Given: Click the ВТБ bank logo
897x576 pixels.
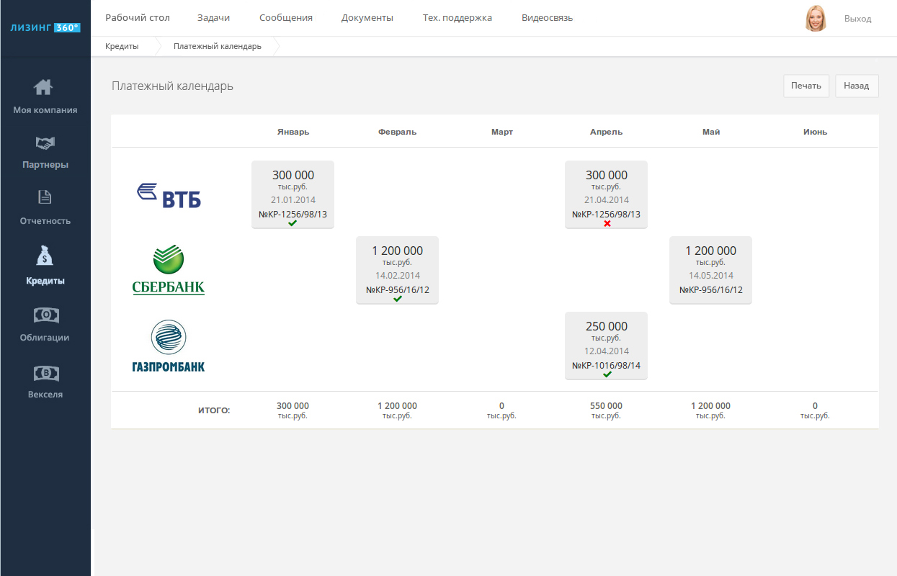Looking at the screenshot, I should pos(169,195).
